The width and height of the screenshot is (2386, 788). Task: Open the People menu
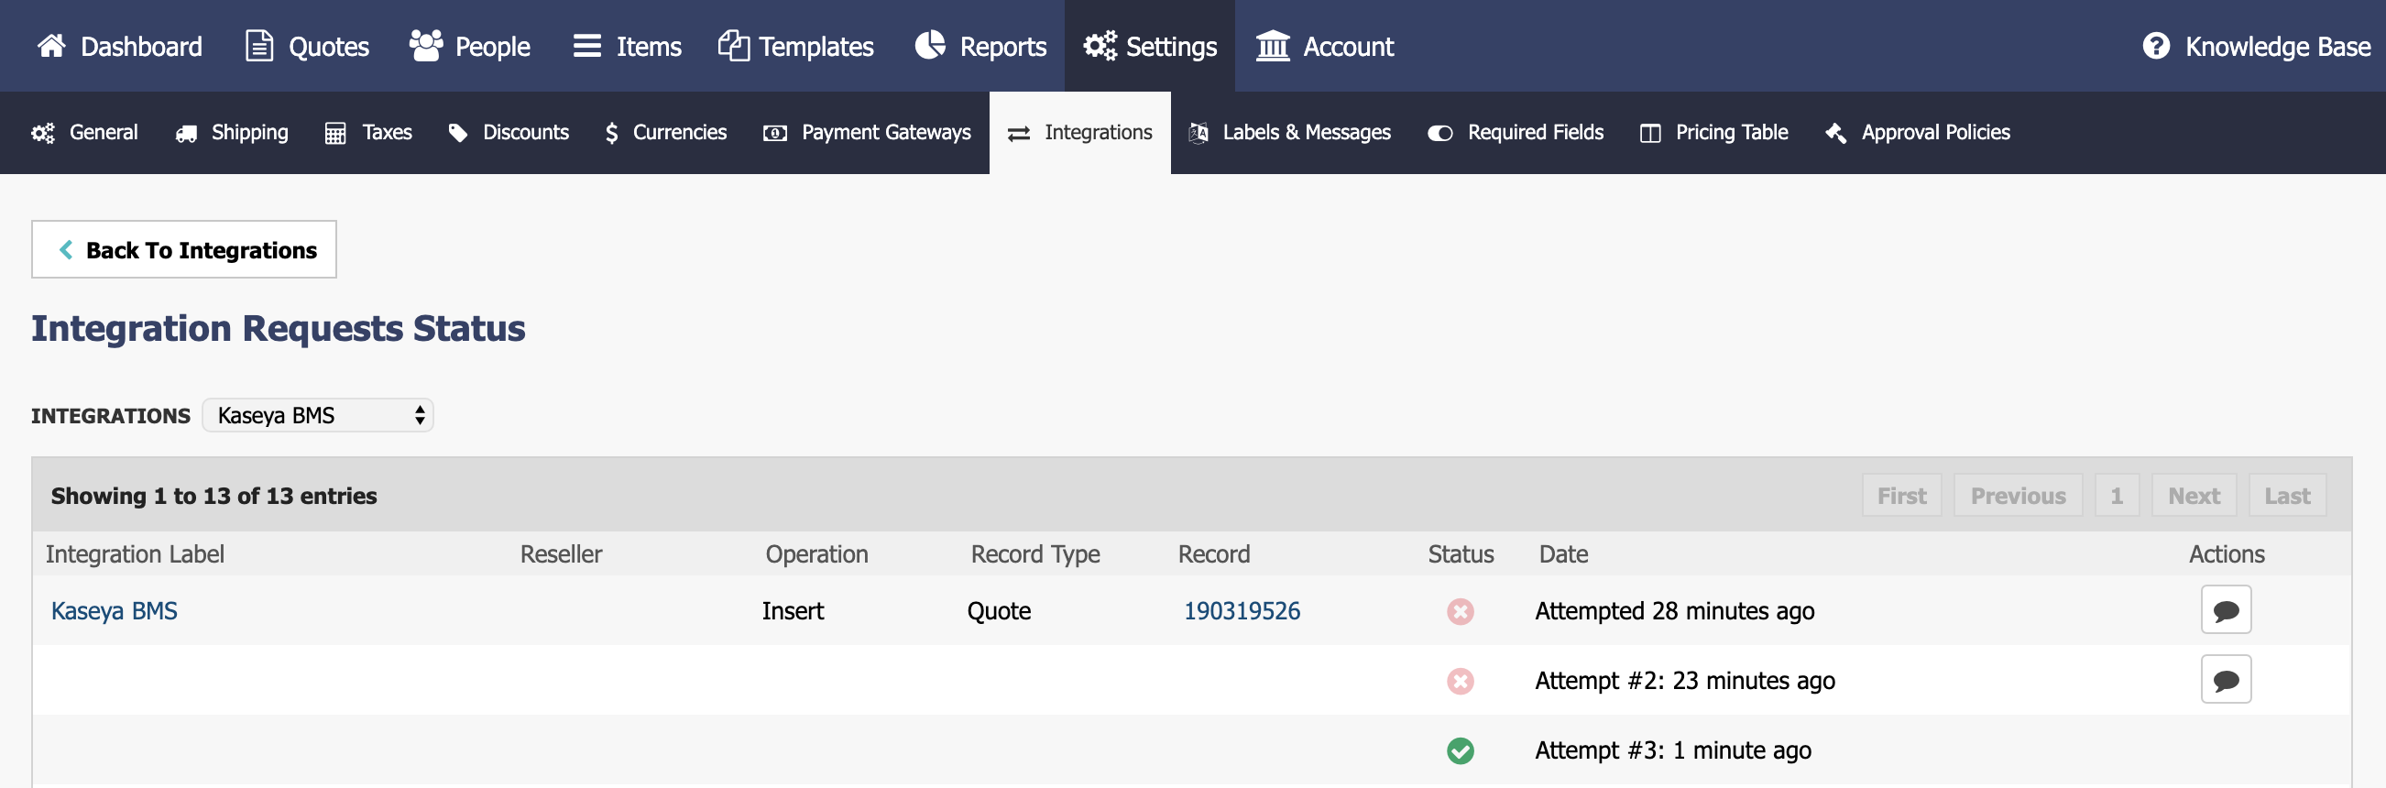point(470,46)
